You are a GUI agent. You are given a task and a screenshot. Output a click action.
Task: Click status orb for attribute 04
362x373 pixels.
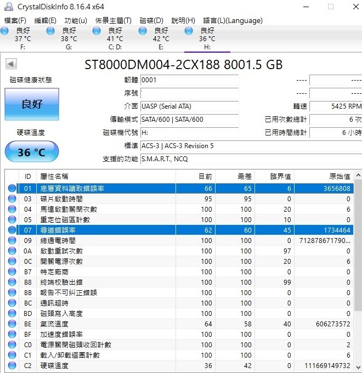point(12,209)
